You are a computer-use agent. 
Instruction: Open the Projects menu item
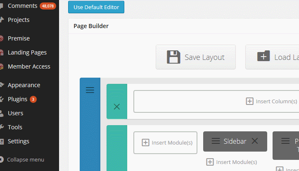pos(19,20)
